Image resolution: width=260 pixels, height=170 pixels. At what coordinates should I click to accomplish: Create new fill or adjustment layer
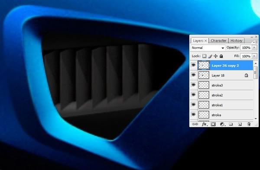(x=222, y=124)
